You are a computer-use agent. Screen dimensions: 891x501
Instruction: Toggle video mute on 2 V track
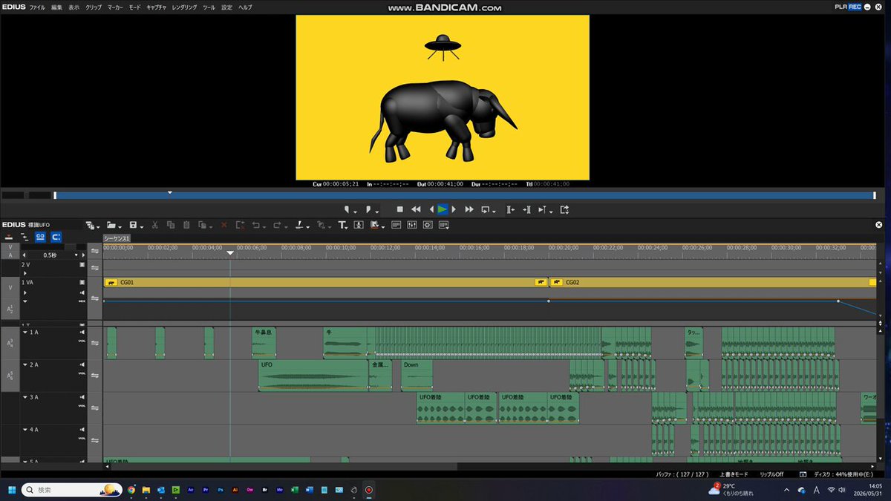[82, 264]
